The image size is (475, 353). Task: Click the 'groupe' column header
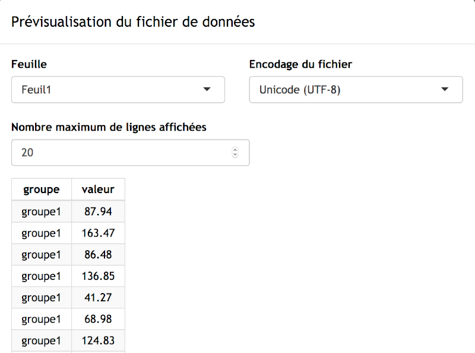point(40,189)
